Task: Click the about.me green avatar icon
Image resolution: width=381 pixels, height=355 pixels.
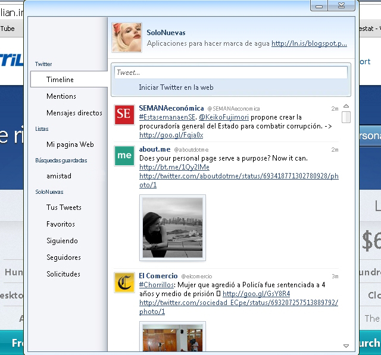Action: [124, 156]
